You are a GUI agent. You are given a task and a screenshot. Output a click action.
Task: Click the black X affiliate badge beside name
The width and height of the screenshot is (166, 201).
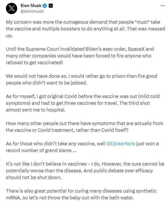[x=51, y=6]
